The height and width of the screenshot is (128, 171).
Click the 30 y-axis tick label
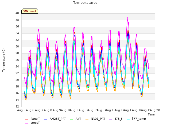tap(17, 46)
